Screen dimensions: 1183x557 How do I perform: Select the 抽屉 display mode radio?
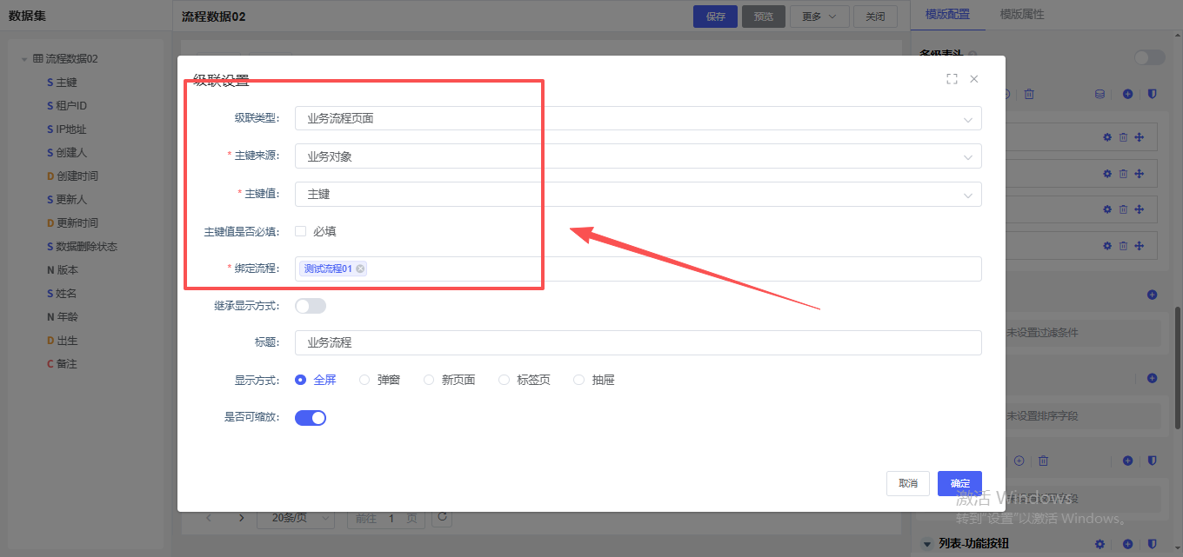[x=579, y=380]
